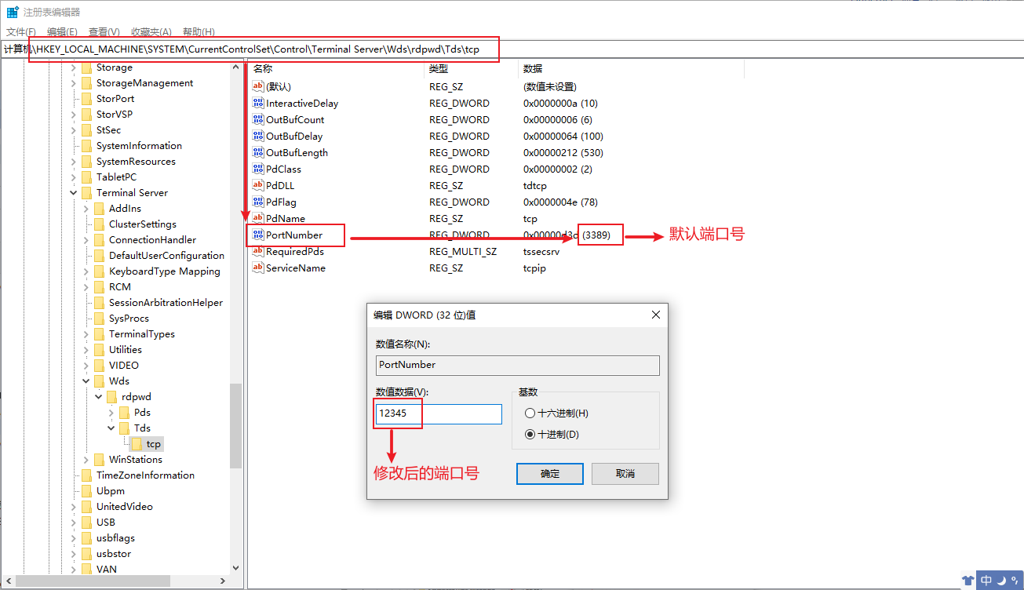Image resolution: width=1024 pixels, height=590 pixels.
Task: Click the Wds folder icon
Action: coord(99,381)
